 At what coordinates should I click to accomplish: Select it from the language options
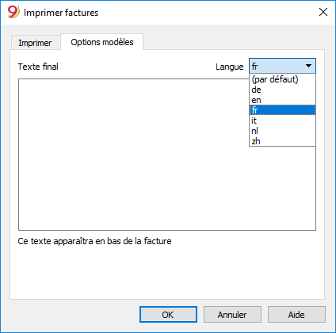point(282,121)
